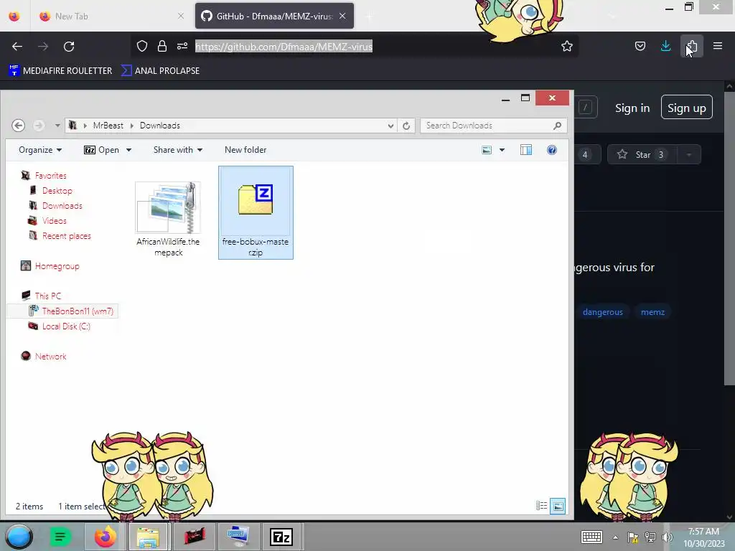735x551 pixels.
Task: Save to Pocket icon
Action: coord(640,46)
